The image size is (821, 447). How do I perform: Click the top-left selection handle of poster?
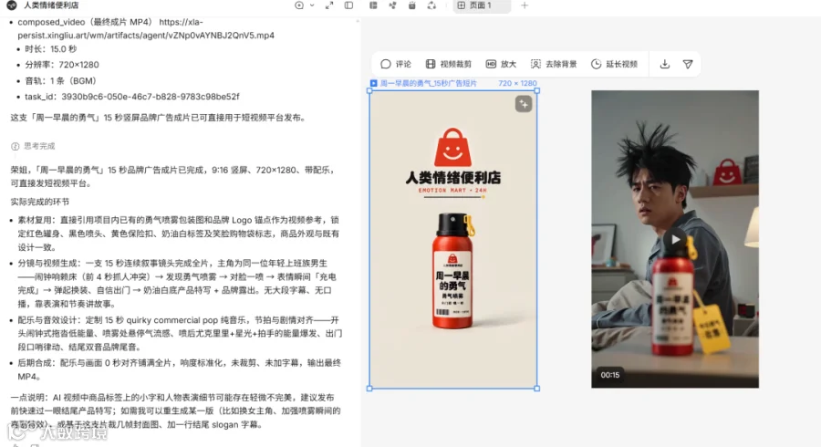pyautogui.click(x=369, y=90)
